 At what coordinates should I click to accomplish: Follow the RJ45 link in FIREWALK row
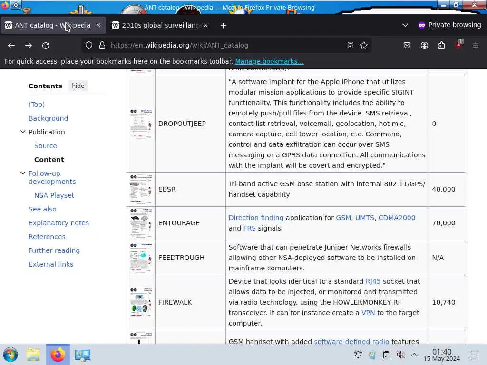[373, 281]
